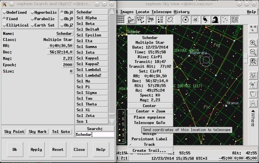The width and height of the screenshot is (259, 163).
Task: Select the Undefined object type
Action: tap(15, 12)
